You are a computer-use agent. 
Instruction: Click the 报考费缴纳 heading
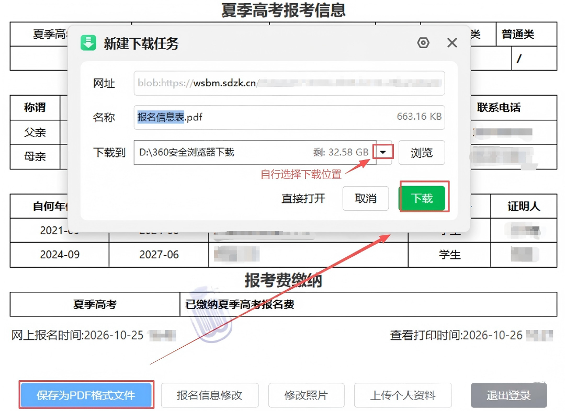pyautogui.click(x=283, y=280)
